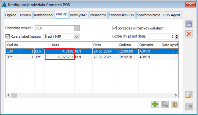Cancel changes with the red X icon
Screen dimensions: 198x115
pyautogui.click(x=189, y=34)
